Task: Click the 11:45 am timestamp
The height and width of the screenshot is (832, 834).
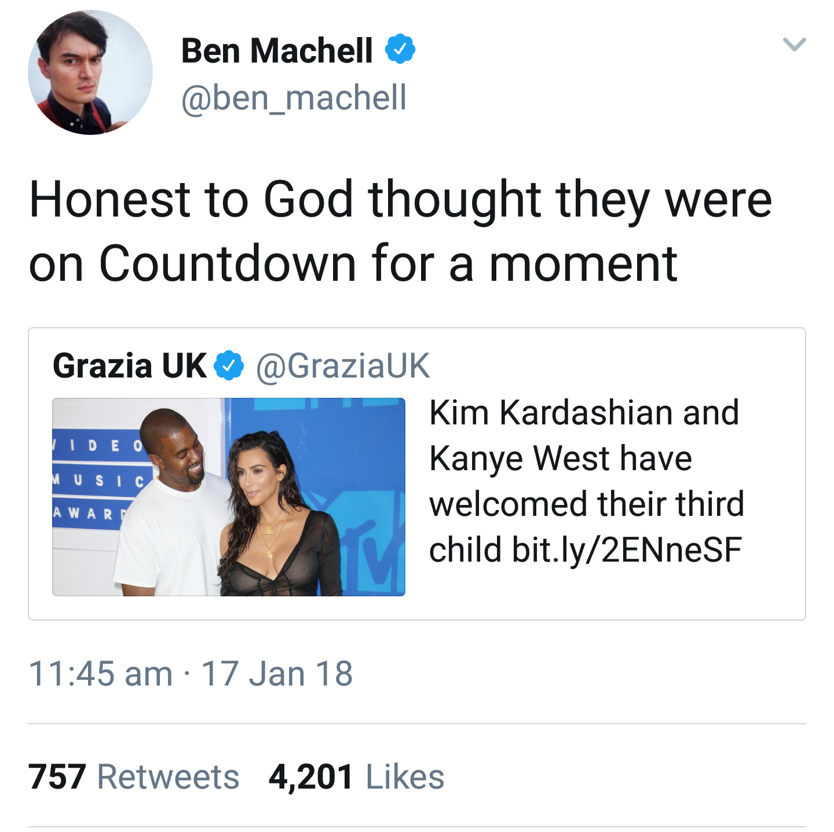Action: click(x=101, y=674)
